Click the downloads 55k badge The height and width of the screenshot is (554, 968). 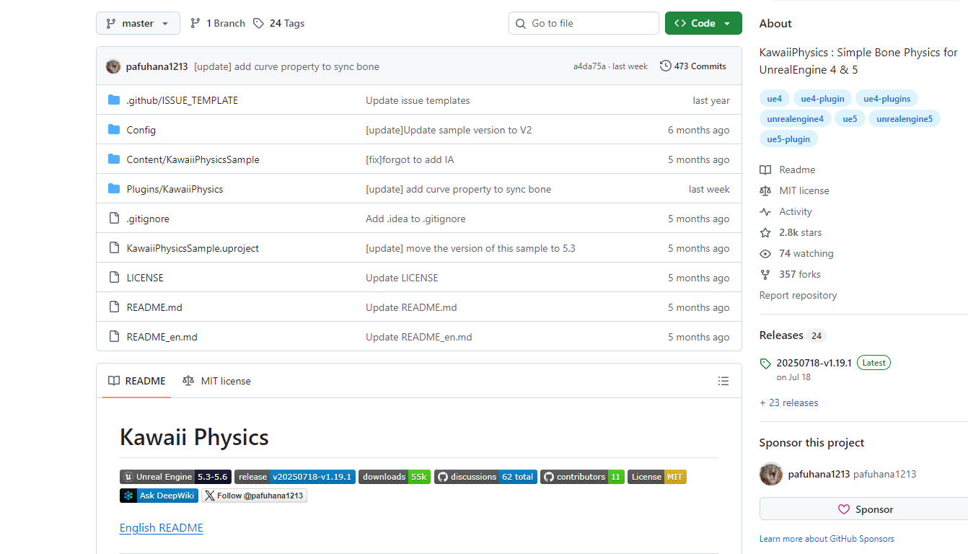point(395,477)
